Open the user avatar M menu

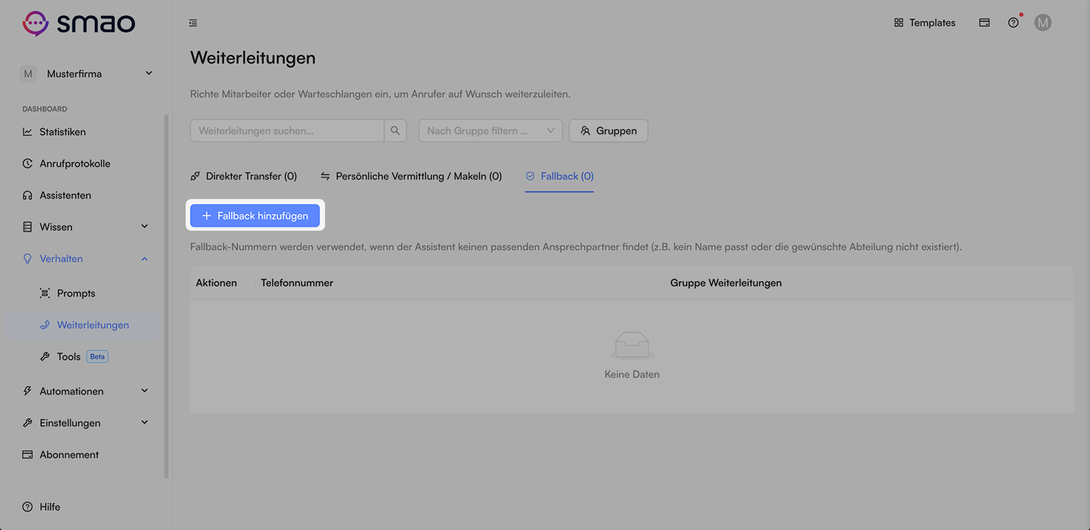tap(1042, 23)
